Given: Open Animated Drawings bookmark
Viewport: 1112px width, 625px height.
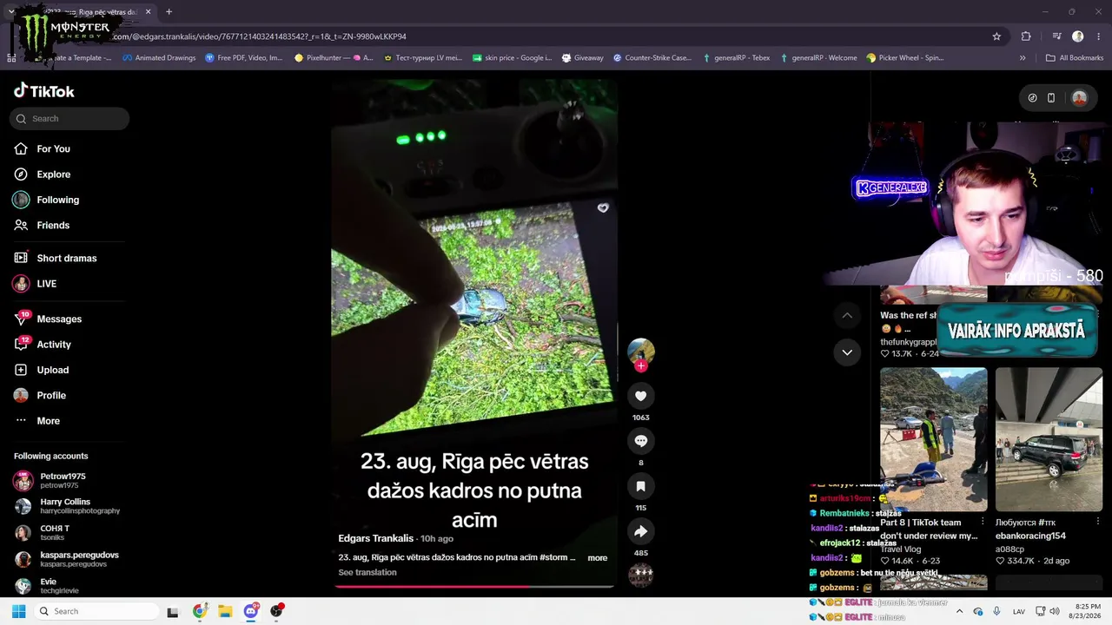Looking at the screenshot, I should click(x=159, y=58).
